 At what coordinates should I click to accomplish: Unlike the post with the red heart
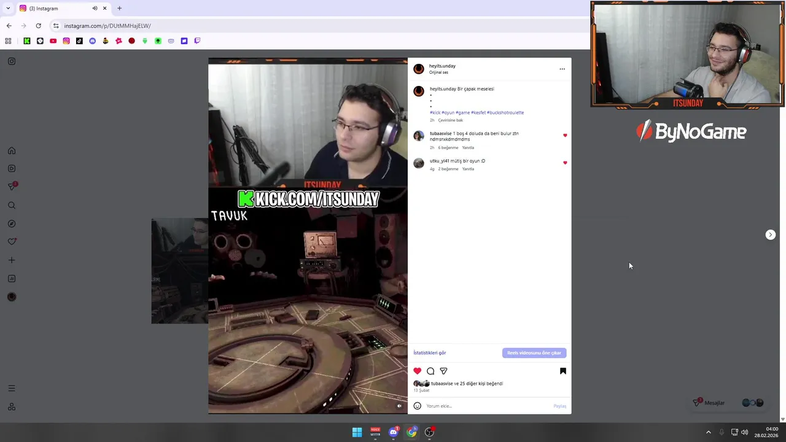point(418,371)
